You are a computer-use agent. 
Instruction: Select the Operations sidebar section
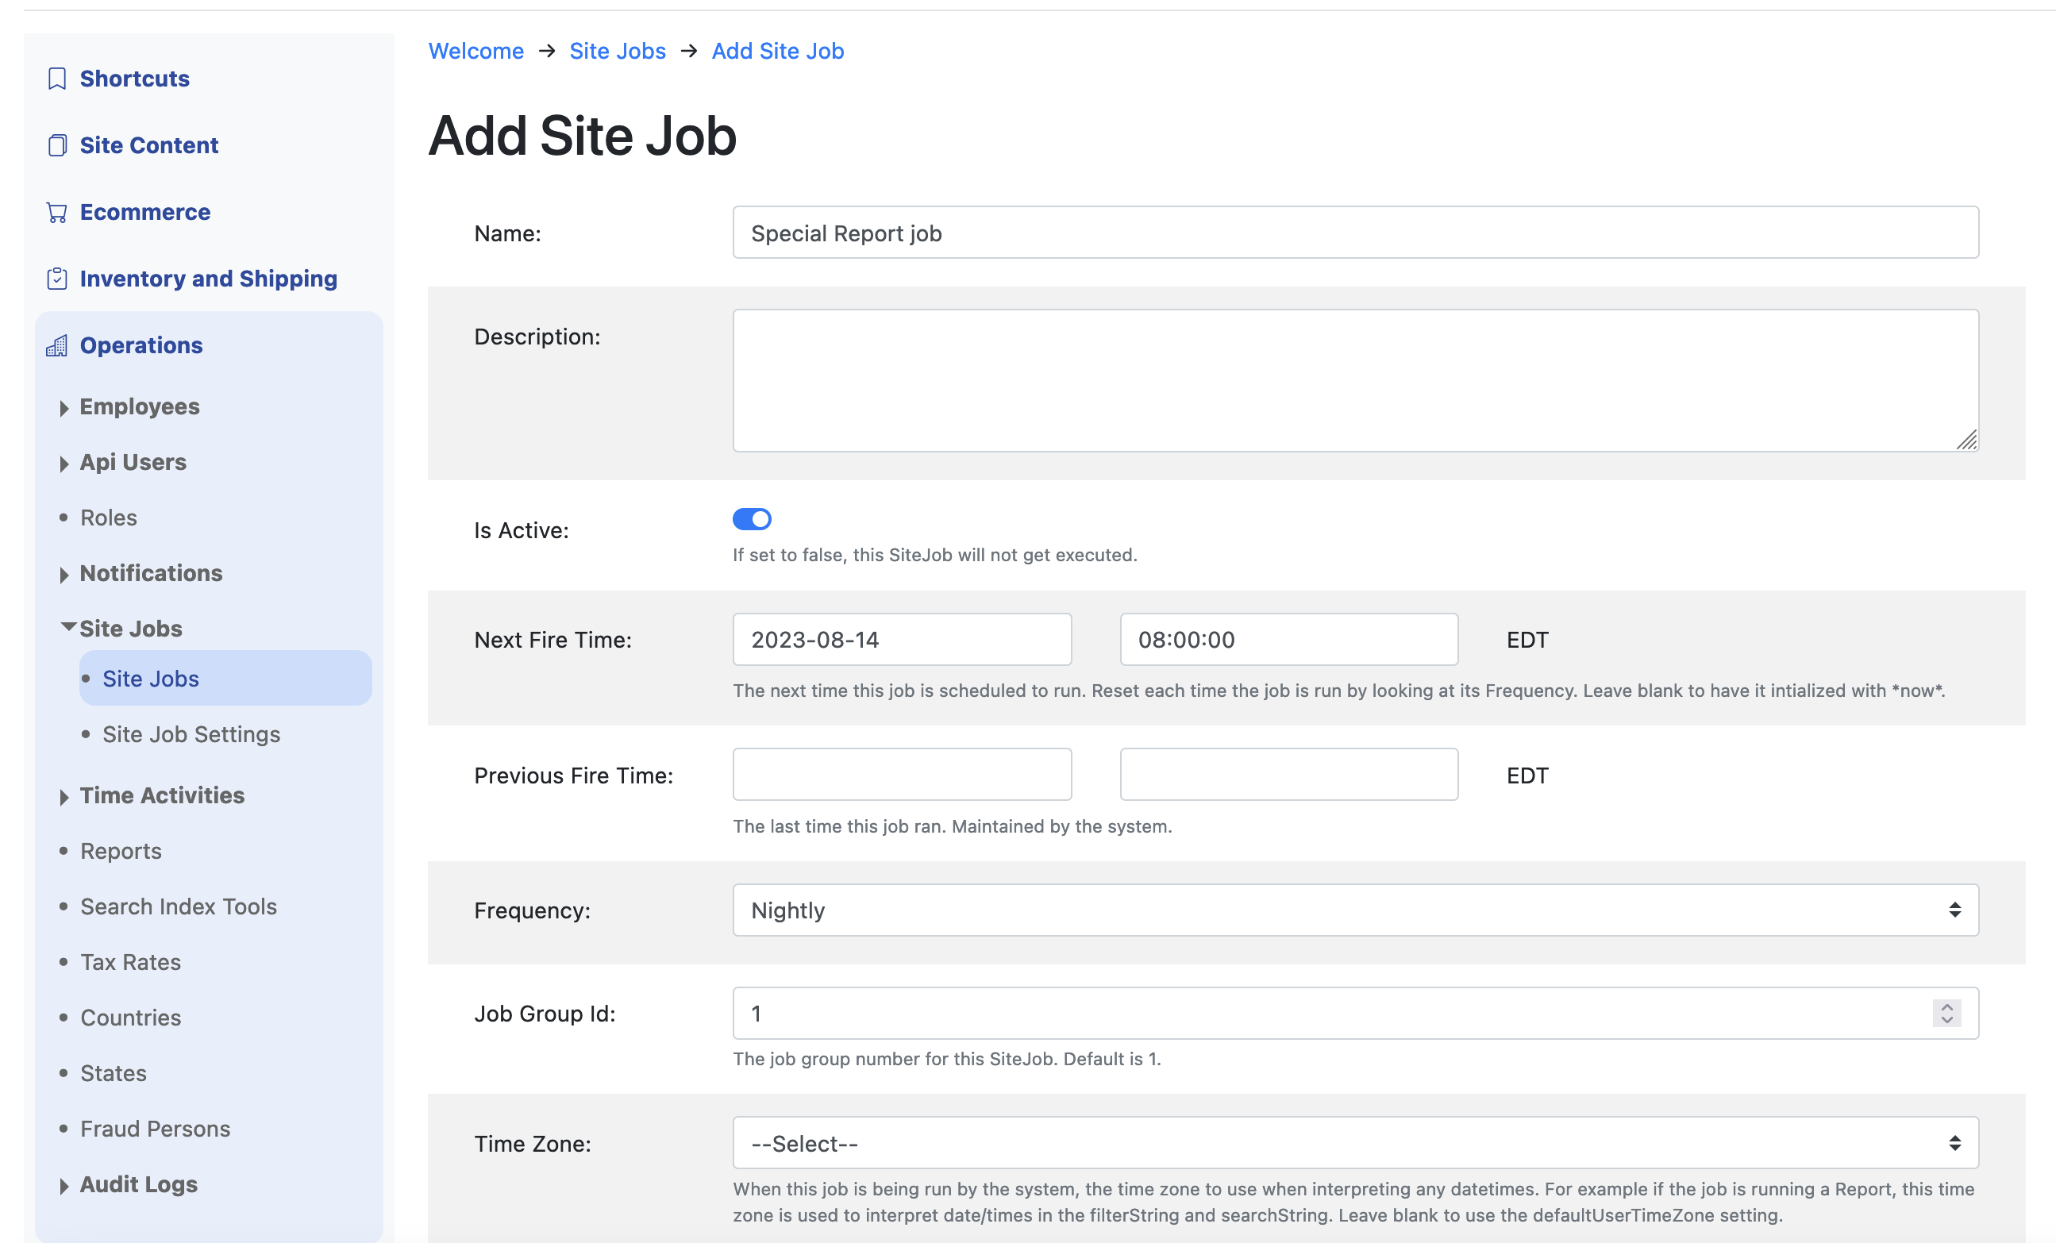141,345
